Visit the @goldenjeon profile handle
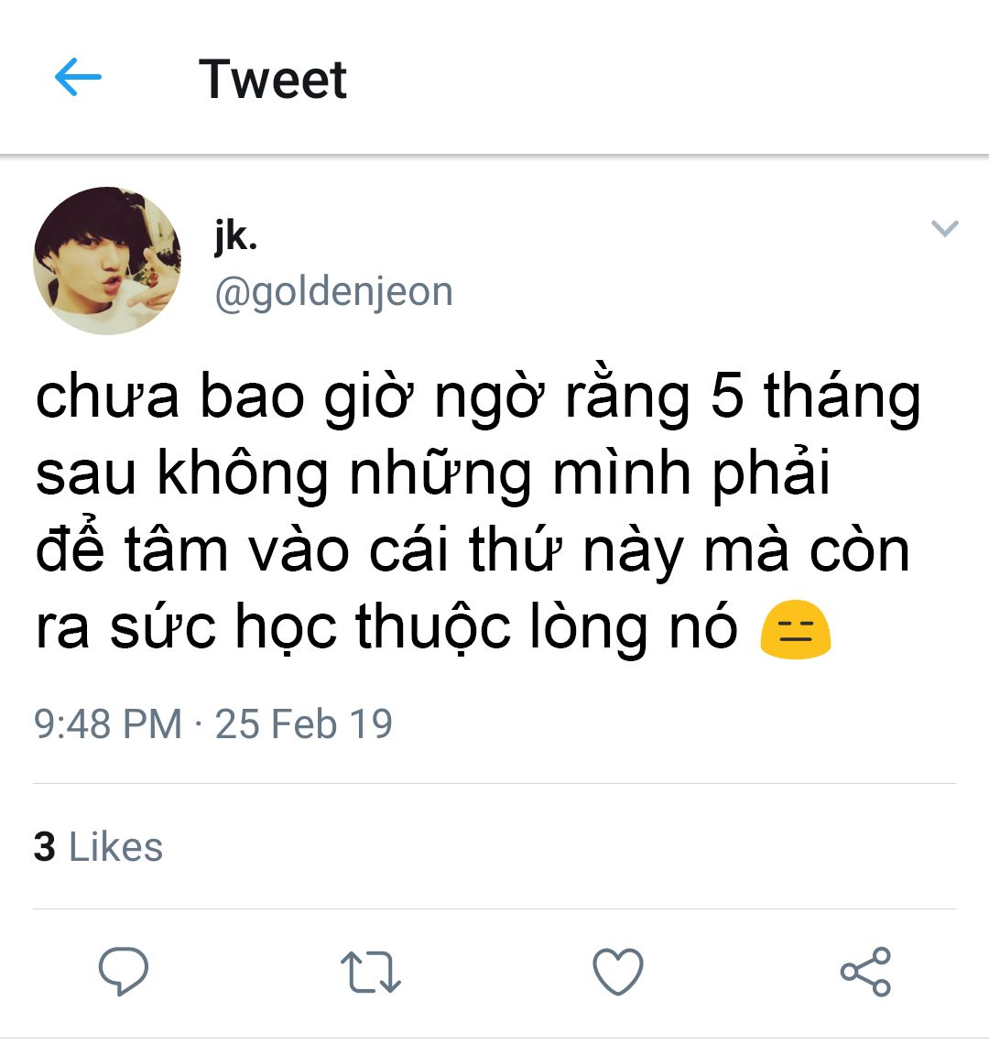Screen dimensions: 989x1044 click(x=333, y=291)
